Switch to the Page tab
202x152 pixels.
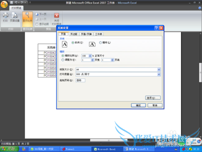(x=63, y=34)
